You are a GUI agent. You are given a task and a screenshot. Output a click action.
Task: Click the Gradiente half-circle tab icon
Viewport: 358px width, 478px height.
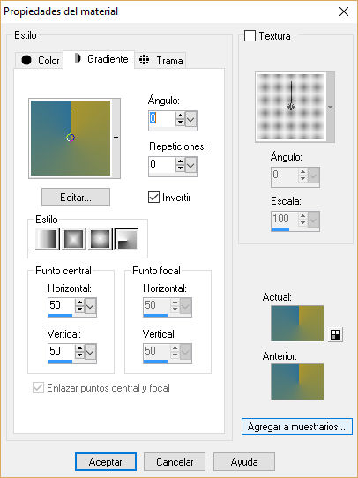[78, 58]
